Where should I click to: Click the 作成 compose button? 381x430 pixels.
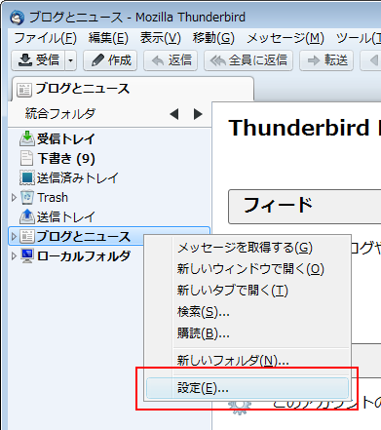pos(110,60)
